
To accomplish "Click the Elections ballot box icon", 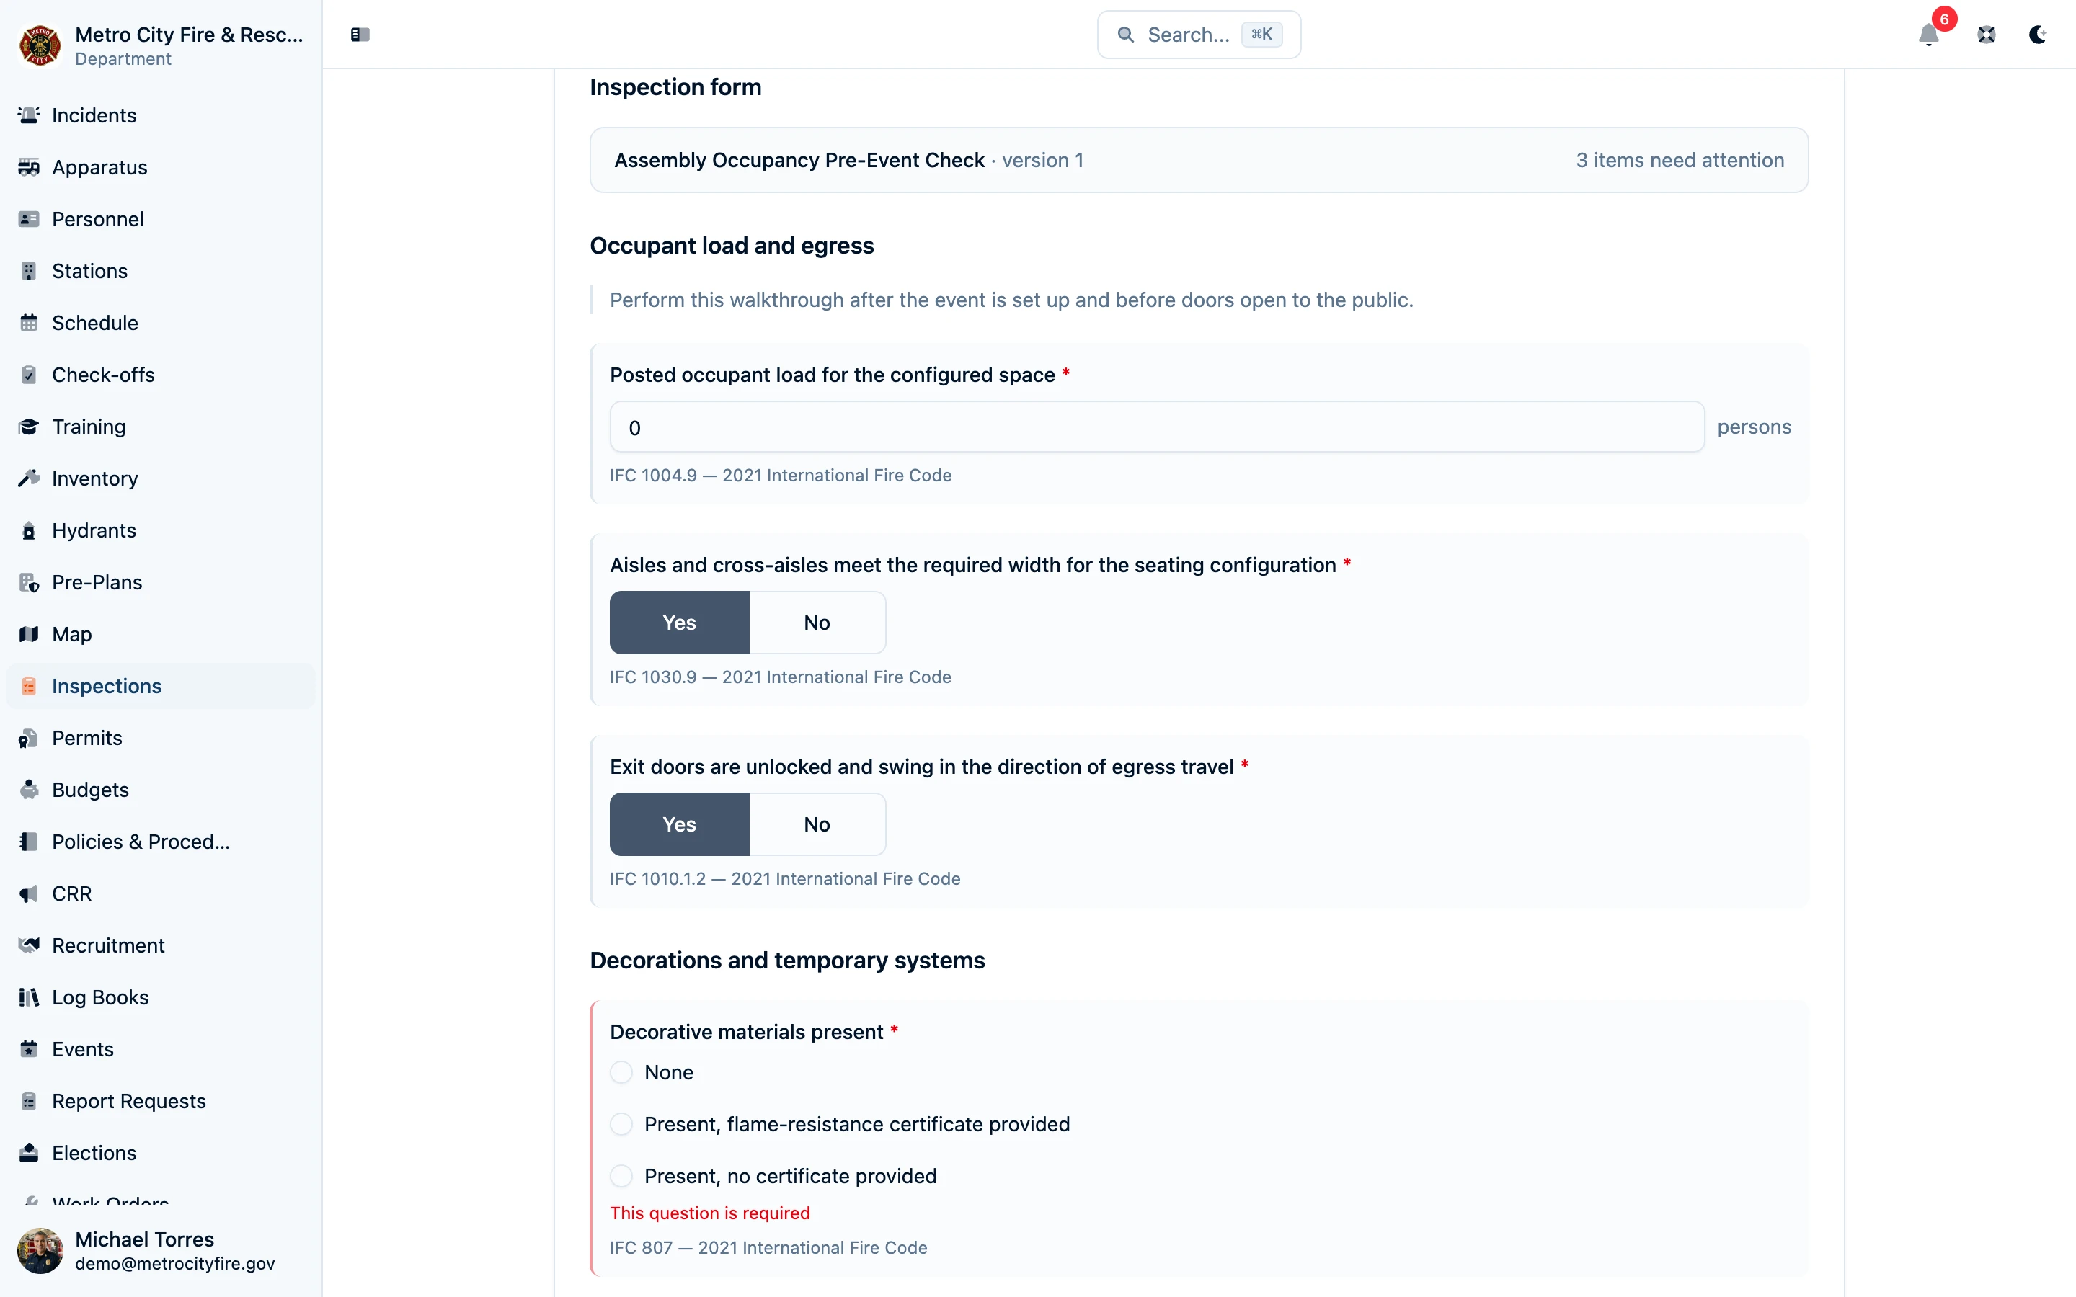I will pyautogui.click(x=28, y=1153).
